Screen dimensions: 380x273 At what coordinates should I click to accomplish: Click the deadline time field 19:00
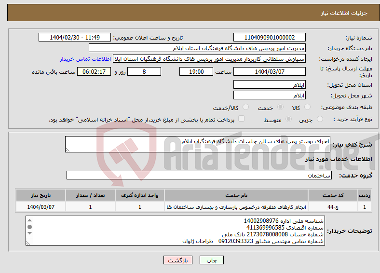[196, 71]
